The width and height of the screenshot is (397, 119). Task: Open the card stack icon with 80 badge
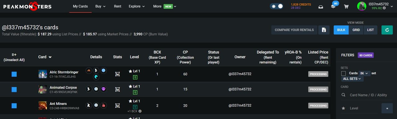[334, 6]
